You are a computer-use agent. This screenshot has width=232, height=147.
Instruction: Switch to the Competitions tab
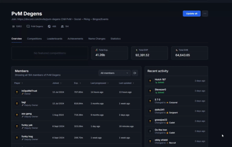pos(34,39)
